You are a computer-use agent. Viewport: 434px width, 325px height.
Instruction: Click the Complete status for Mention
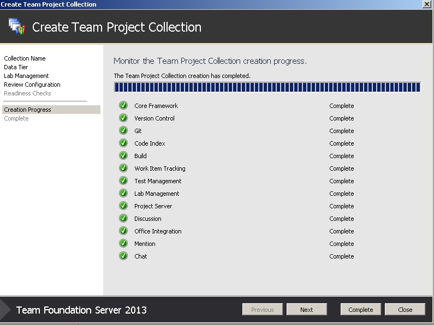click(342, 244)
